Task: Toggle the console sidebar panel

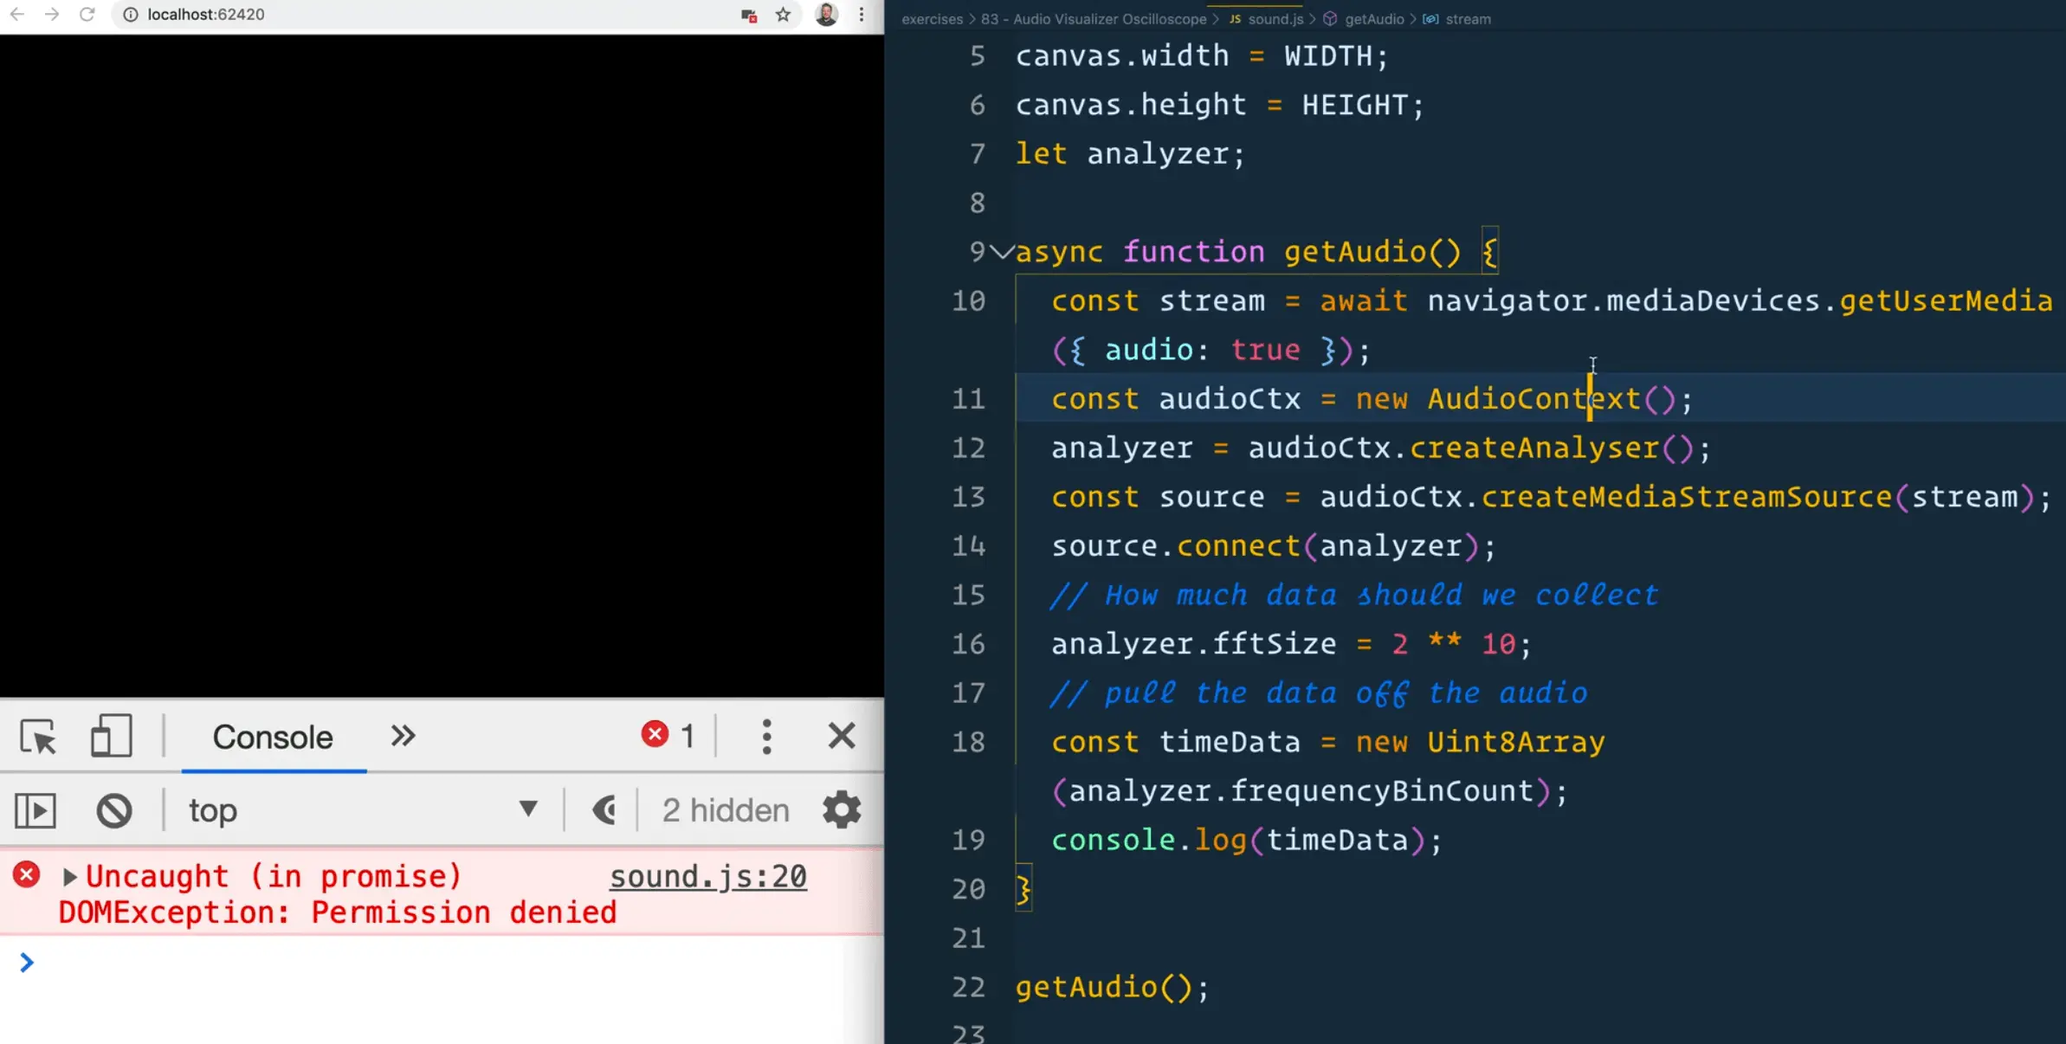Action: point(36,811)
